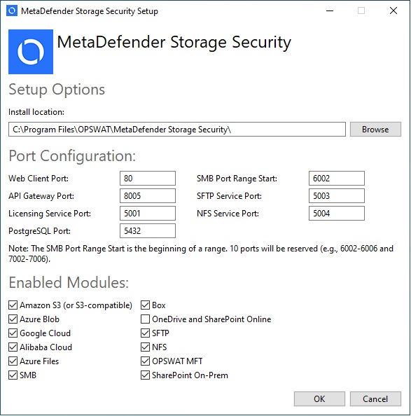Click the SMB Port Range Start field
This screenshot has width=411, height=416.
[x=337, y=179]
